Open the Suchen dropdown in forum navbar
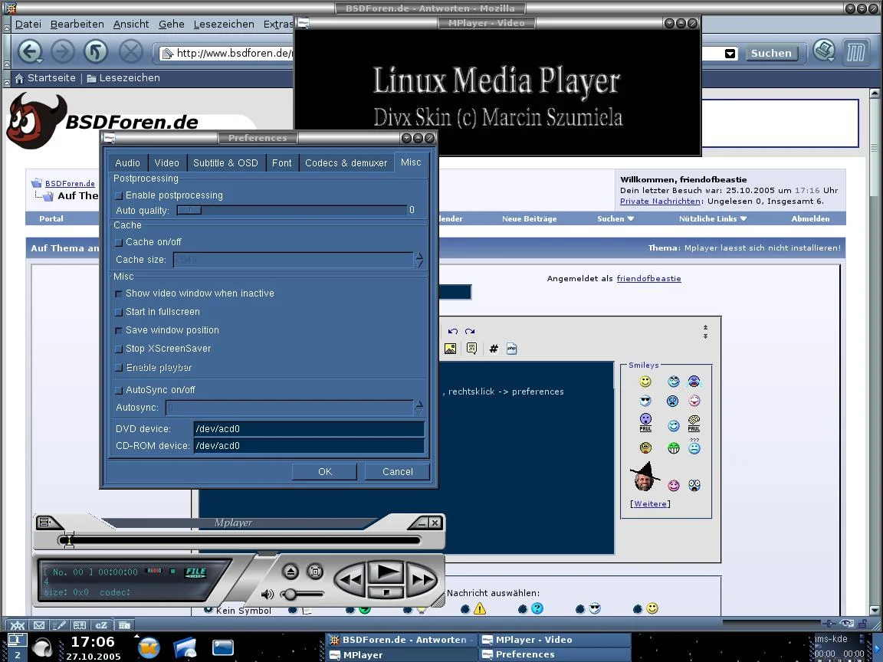This screenshot has height=662, width=883. point(615,219)
